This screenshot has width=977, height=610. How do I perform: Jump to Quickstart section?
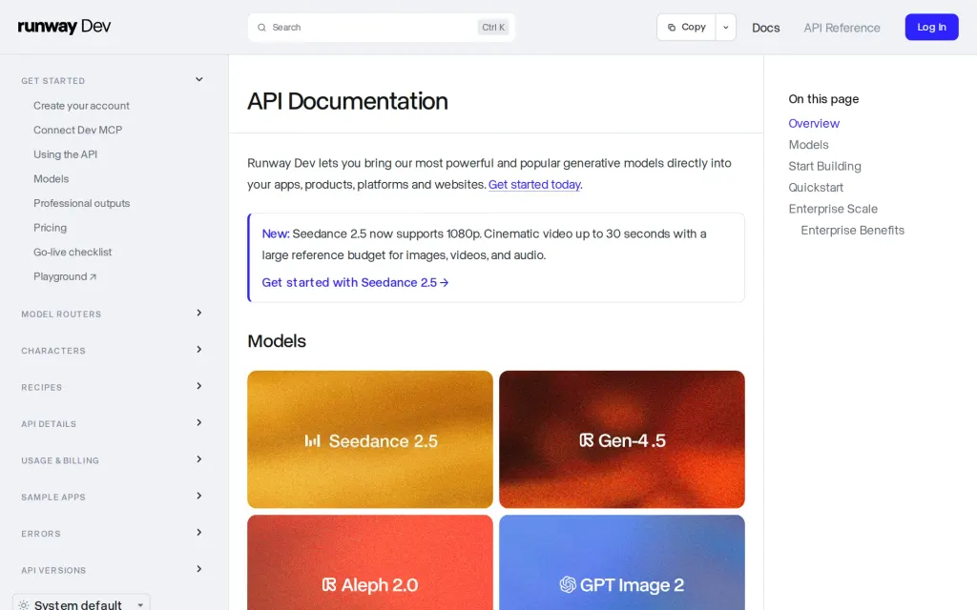point(816,188)
